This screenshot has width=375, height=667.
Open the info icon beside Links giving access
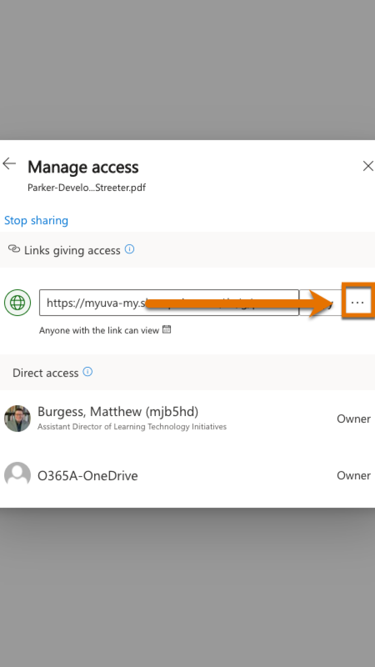tap(129, 249)
